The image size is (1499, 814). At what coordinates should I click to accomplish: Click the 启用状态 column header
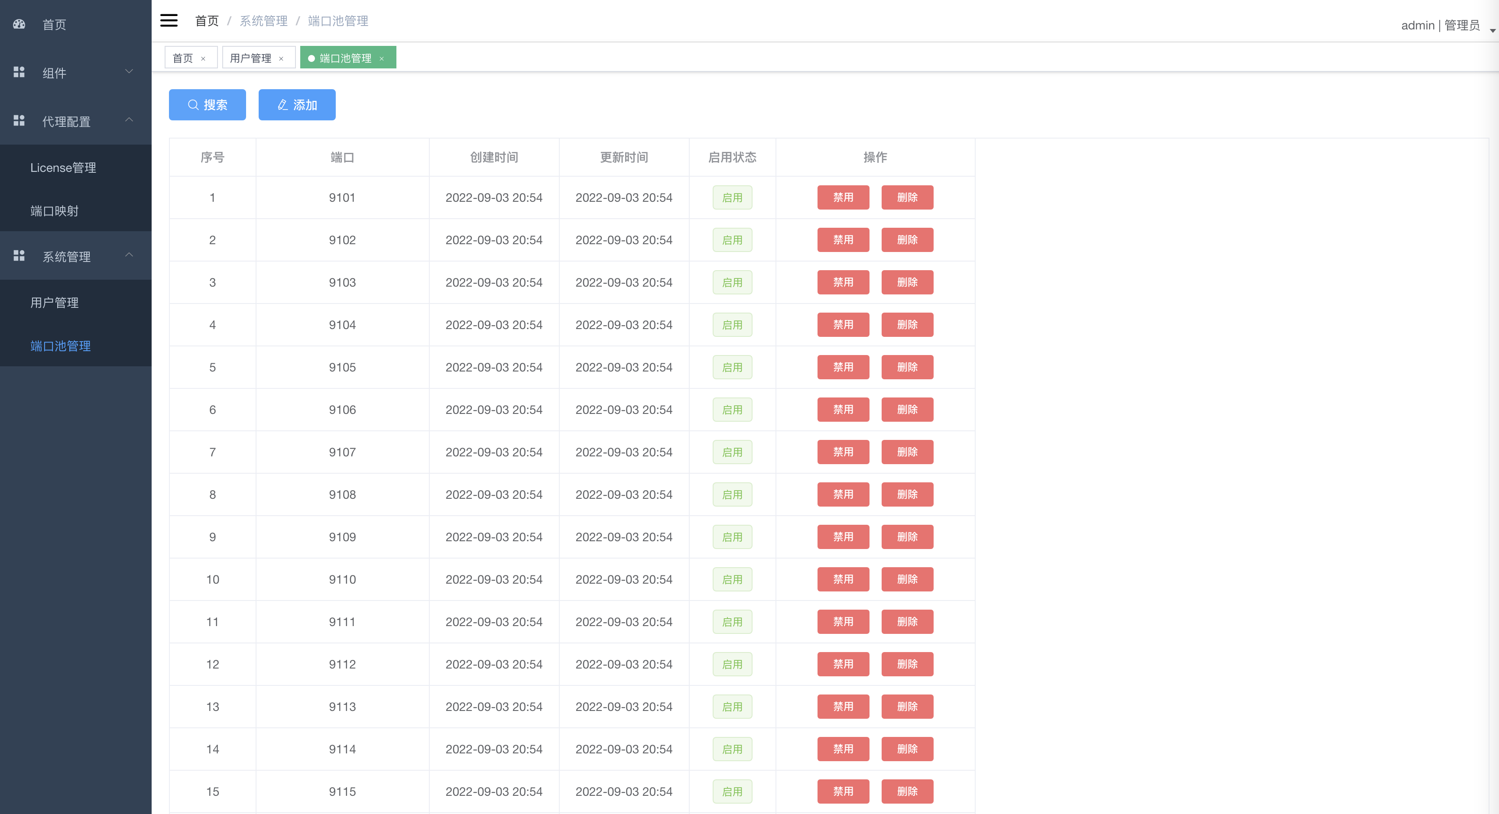point(732,157)
